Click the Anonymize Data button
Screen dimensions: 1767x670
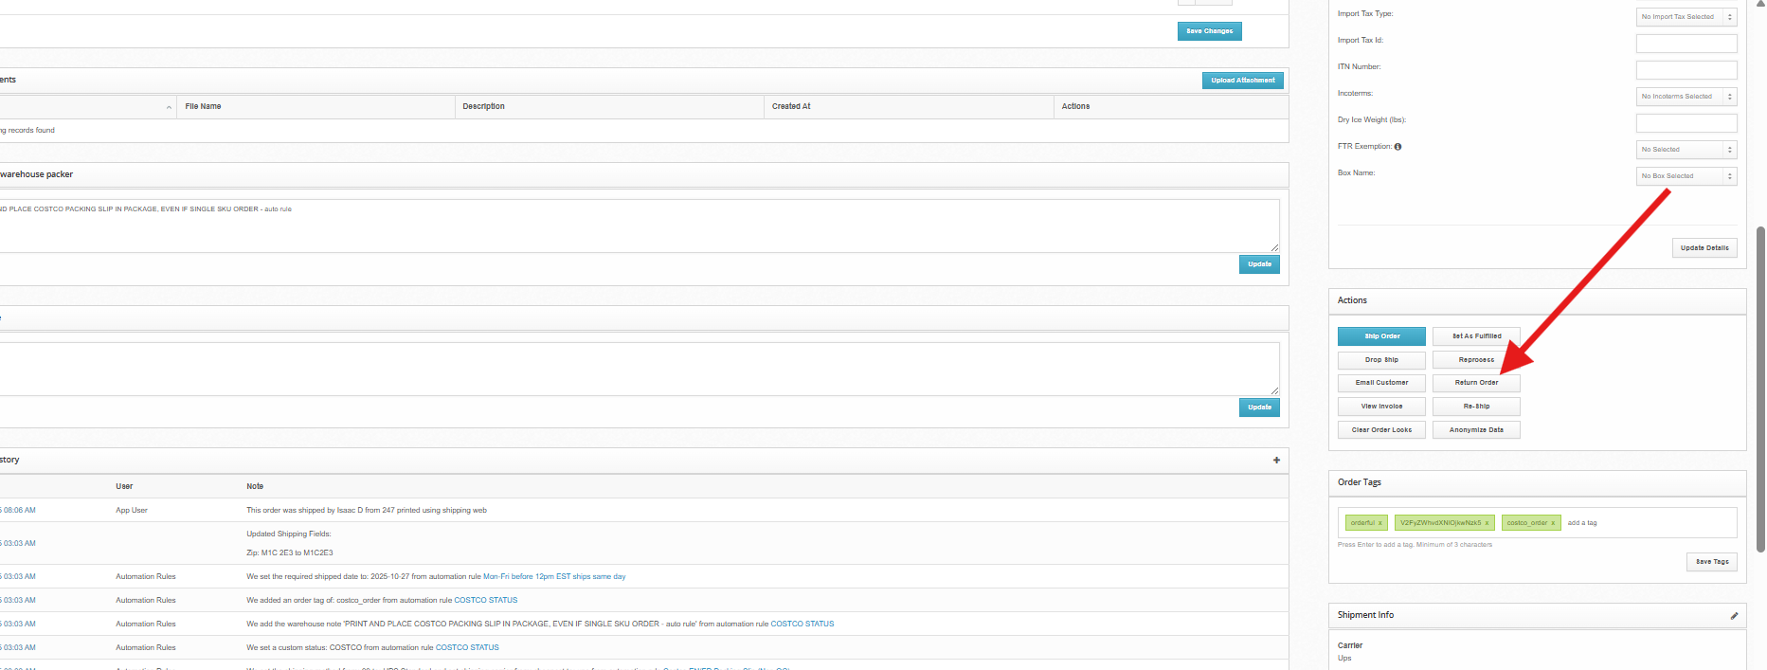click(x=1476, y=430)
